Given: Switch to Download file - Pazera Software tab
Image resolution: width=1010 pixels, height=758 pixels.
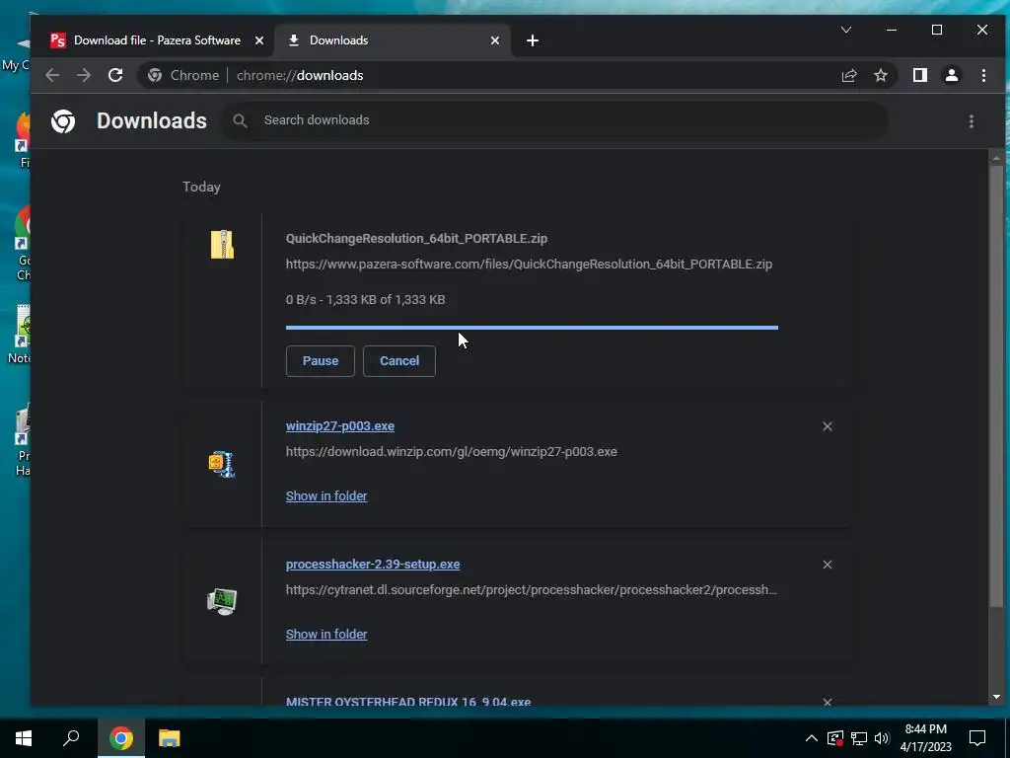Looking at the screenshot, I should [x=157, y=39].
